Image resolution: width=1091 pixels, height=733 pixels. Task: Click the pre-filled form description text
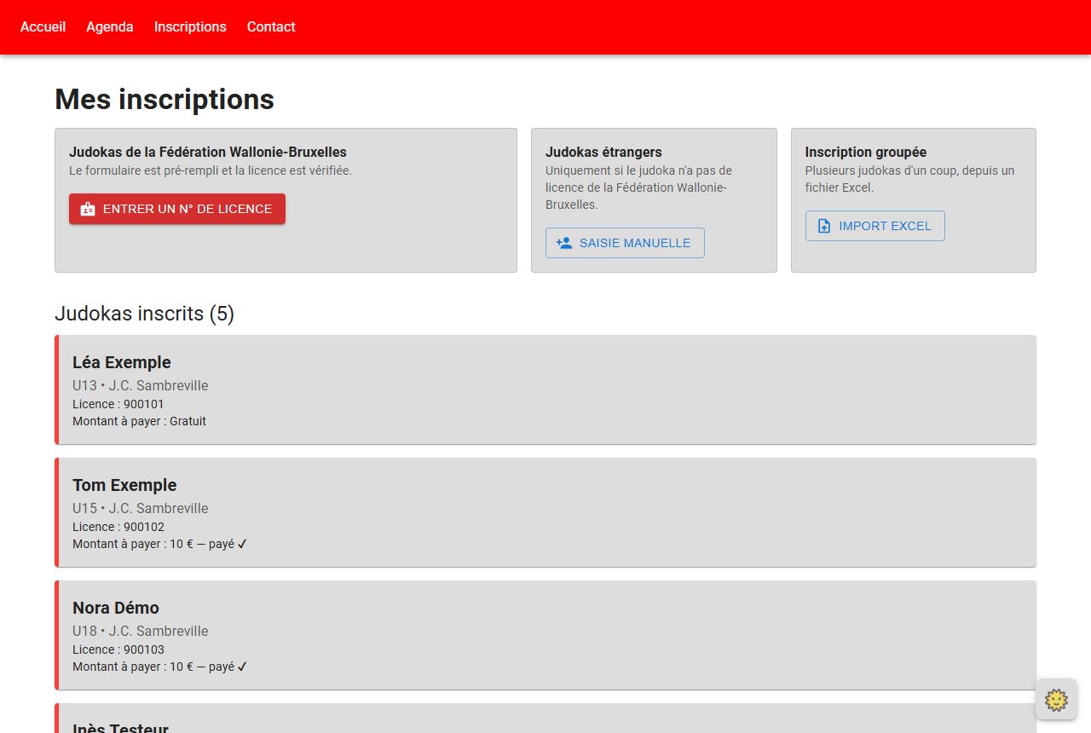click(x=211, y=170)
